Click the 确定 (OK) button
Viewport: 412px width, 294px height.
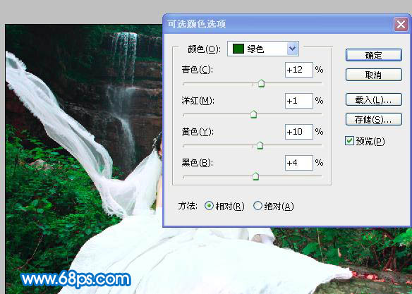click(374, 55)
